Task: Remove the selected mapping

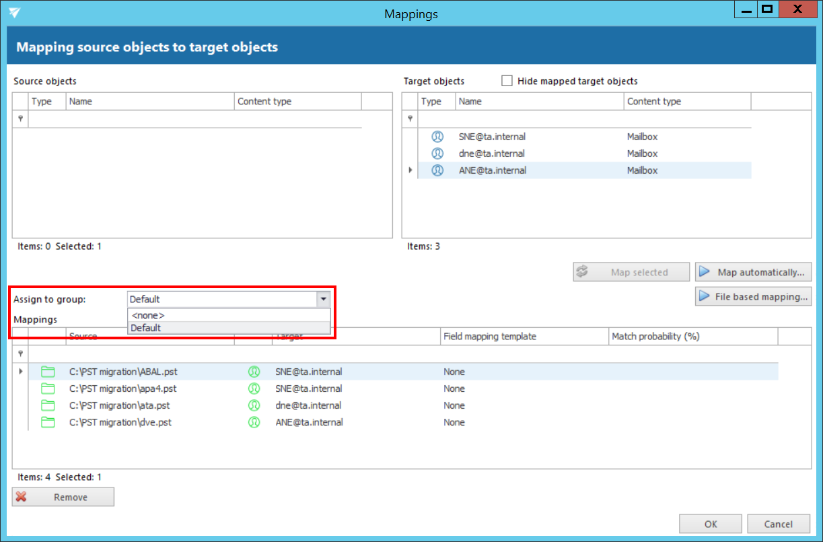Action: click(x=63, y=497)
